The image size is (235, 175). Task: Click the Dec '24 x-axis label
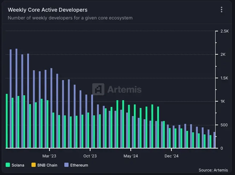tap(172, 156)
